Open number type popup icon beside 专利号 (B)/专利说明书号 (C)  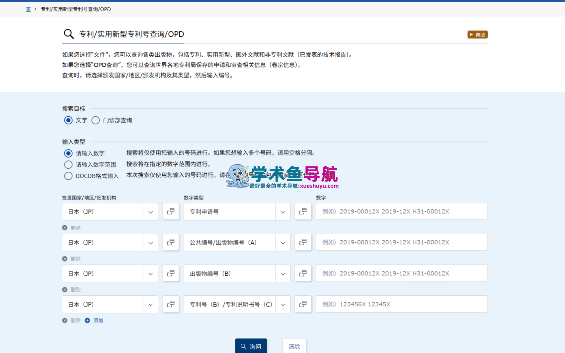click(303, 304)
